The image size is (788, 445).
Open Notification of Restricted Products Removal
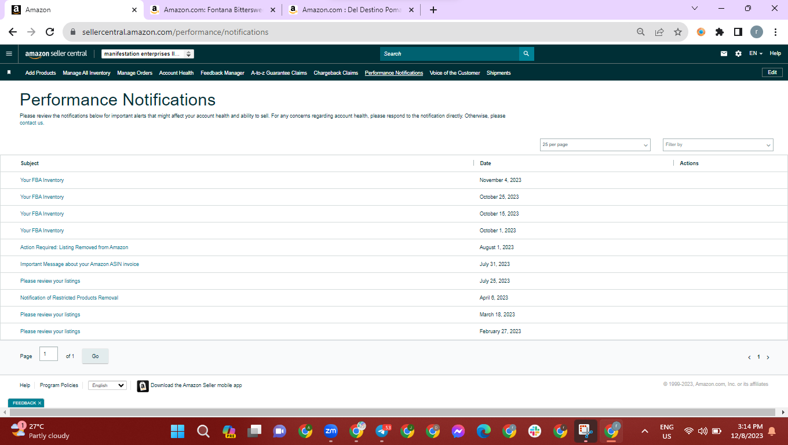coord(69,298)
